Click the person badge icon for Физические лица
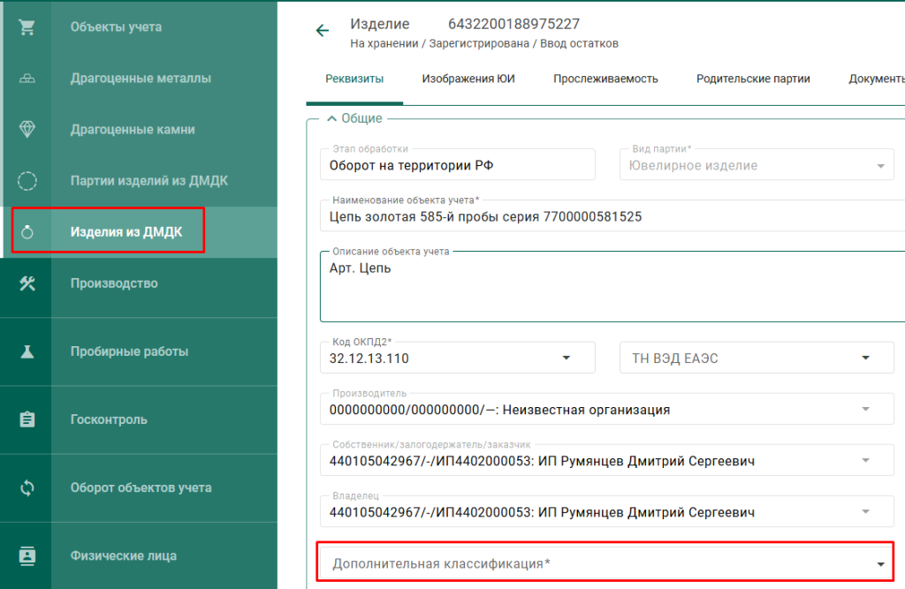The image size is (905, 589). coord(27,556)
